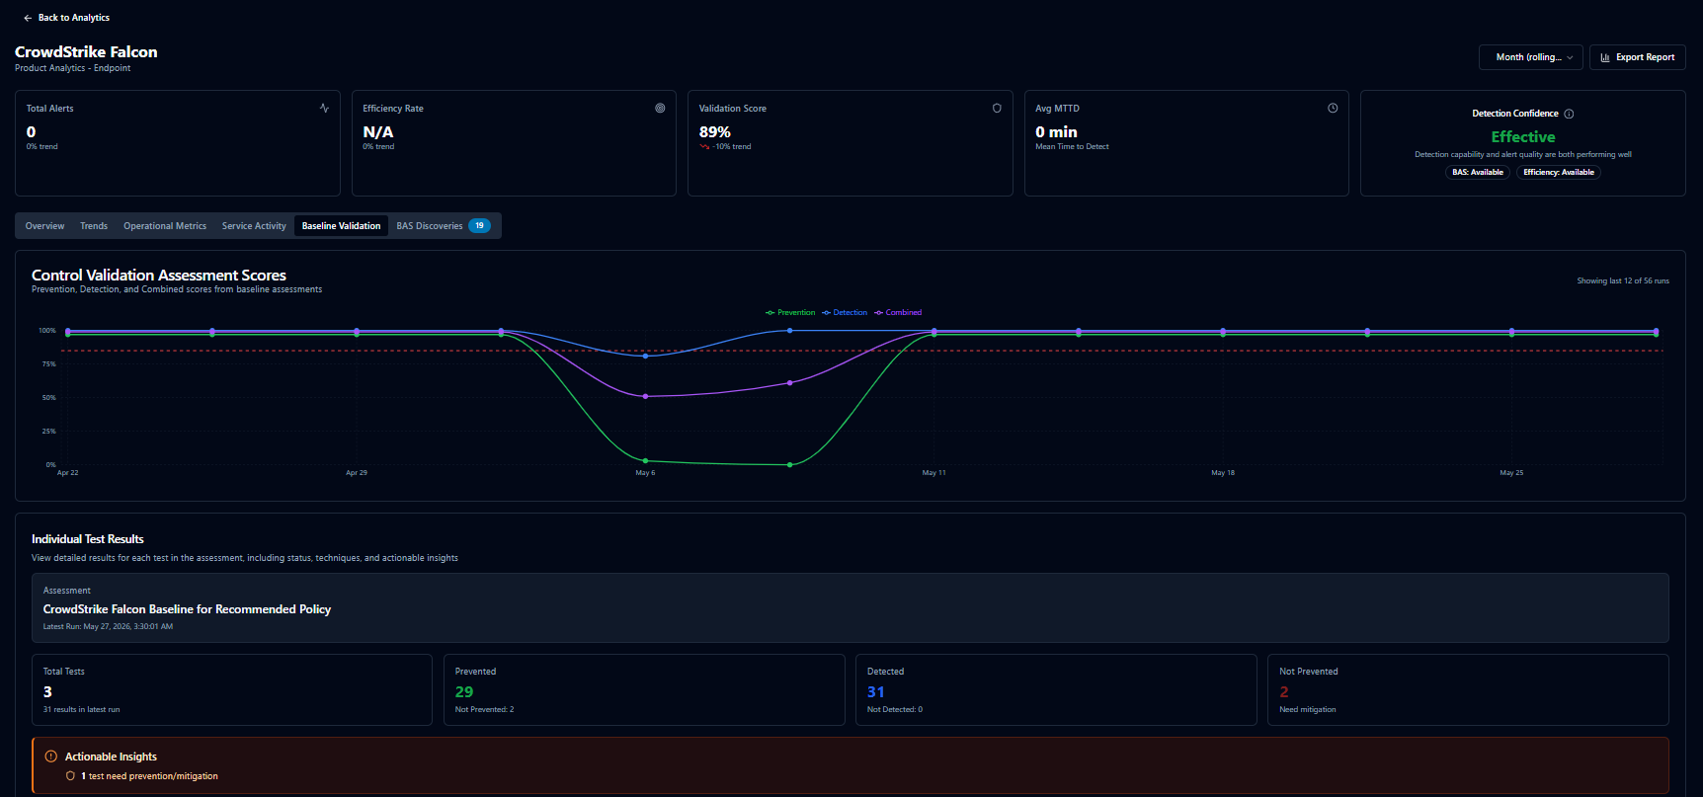Toggle the Detection series in chart legend
The width and height of the screenshot is (1703, 797).
point(845,312)
